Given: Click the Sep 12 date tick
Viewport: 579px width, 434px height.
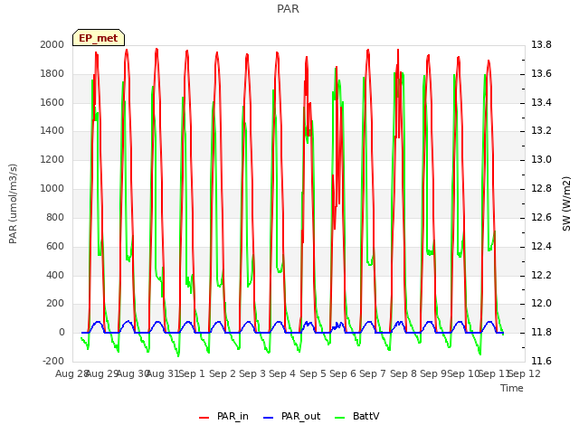Looking at the screenshot, I should coord(525,373).
